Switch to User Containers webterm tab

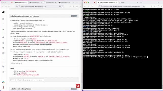coord(107,2)
